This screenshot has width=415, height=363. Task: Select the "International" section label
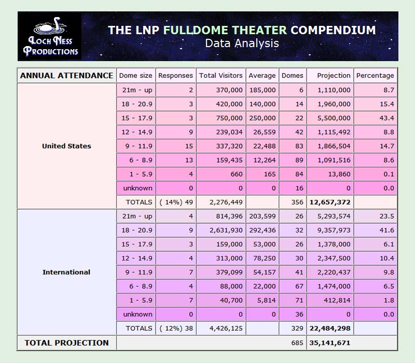(67, 272)
